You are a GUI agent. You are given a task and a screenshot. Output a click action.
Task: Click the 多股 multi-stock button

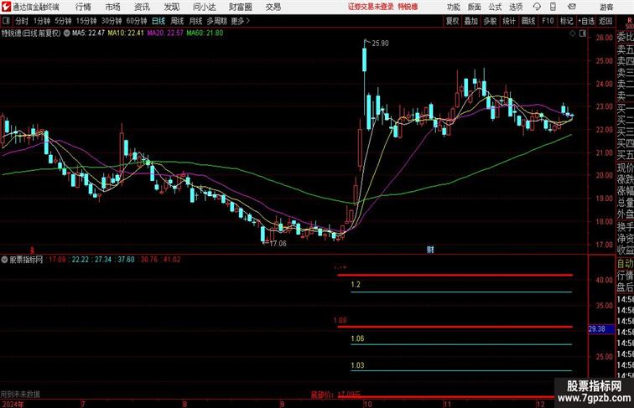click(490, 21)
